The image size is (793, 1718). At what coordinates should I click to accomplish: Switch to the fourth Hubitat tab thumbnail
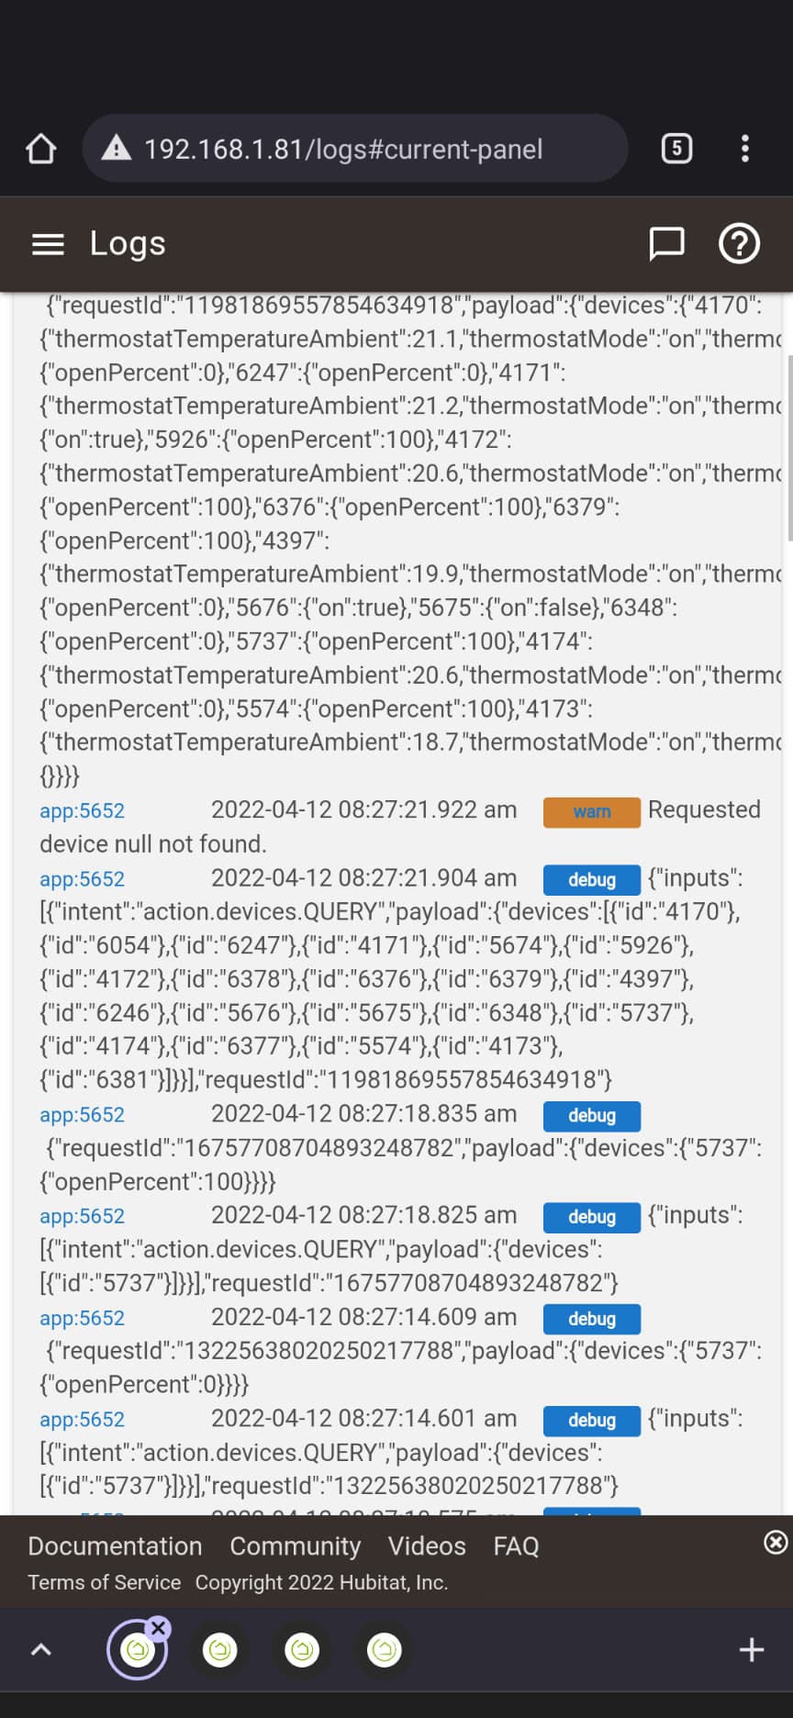[384, 1650]
